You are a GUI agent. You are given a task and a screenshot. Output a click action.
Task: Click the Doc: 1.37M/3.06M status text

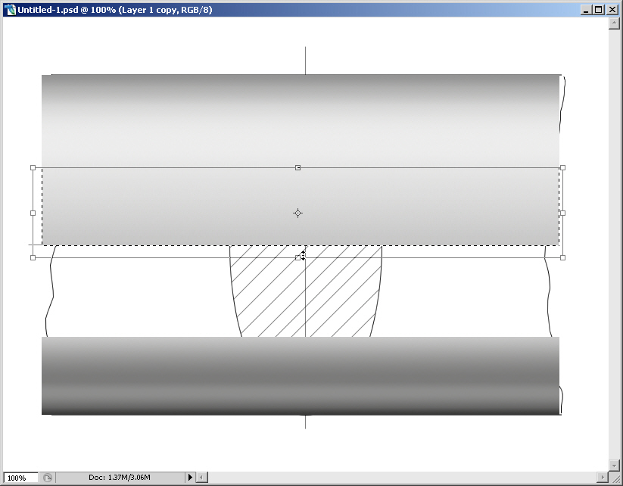119,477
